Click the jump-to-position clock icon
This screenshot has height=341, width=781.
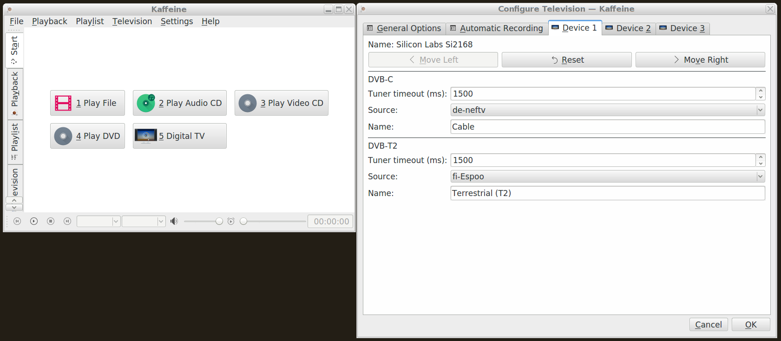pyautogui.click(x=231, y=221)
